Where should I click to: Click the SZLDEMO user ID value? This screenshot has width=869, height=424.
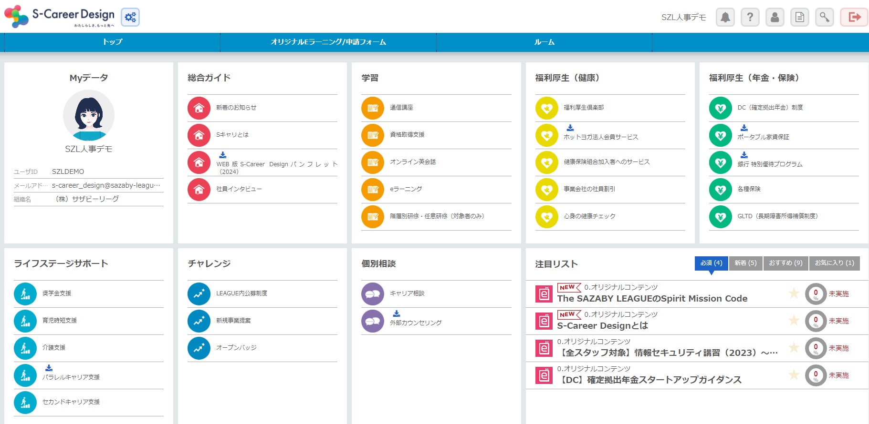[68, 172]
